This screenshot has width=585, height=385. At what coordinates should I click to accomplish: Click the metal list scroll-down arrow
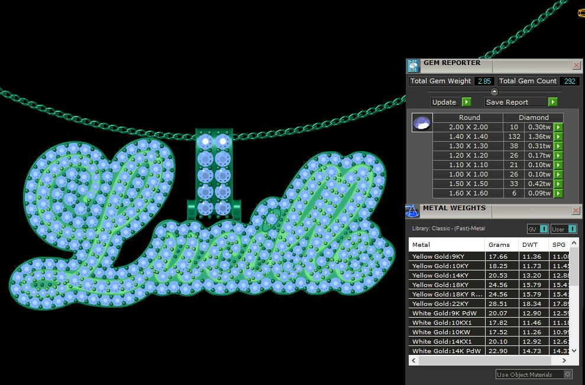574,351
